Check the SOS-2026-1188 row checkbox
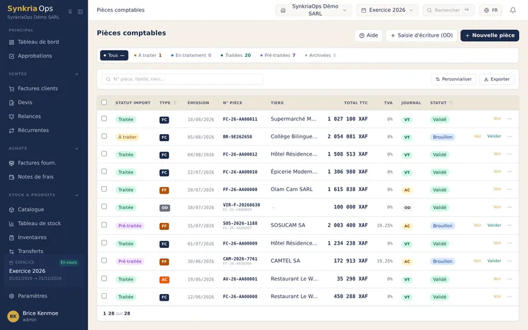 coord(104,224)
